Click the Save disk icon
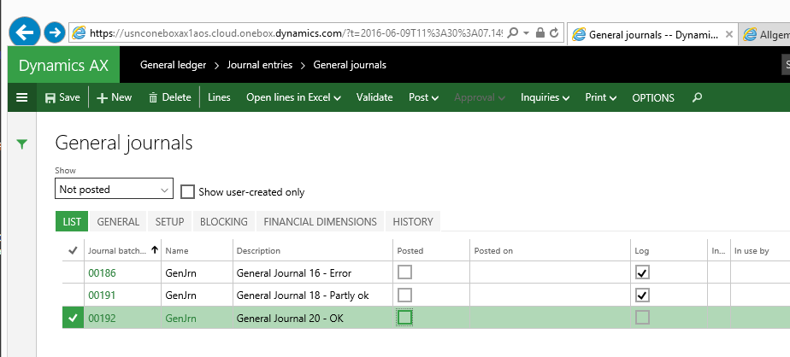Viewport: 790px width, 357px height. point(50,97)
